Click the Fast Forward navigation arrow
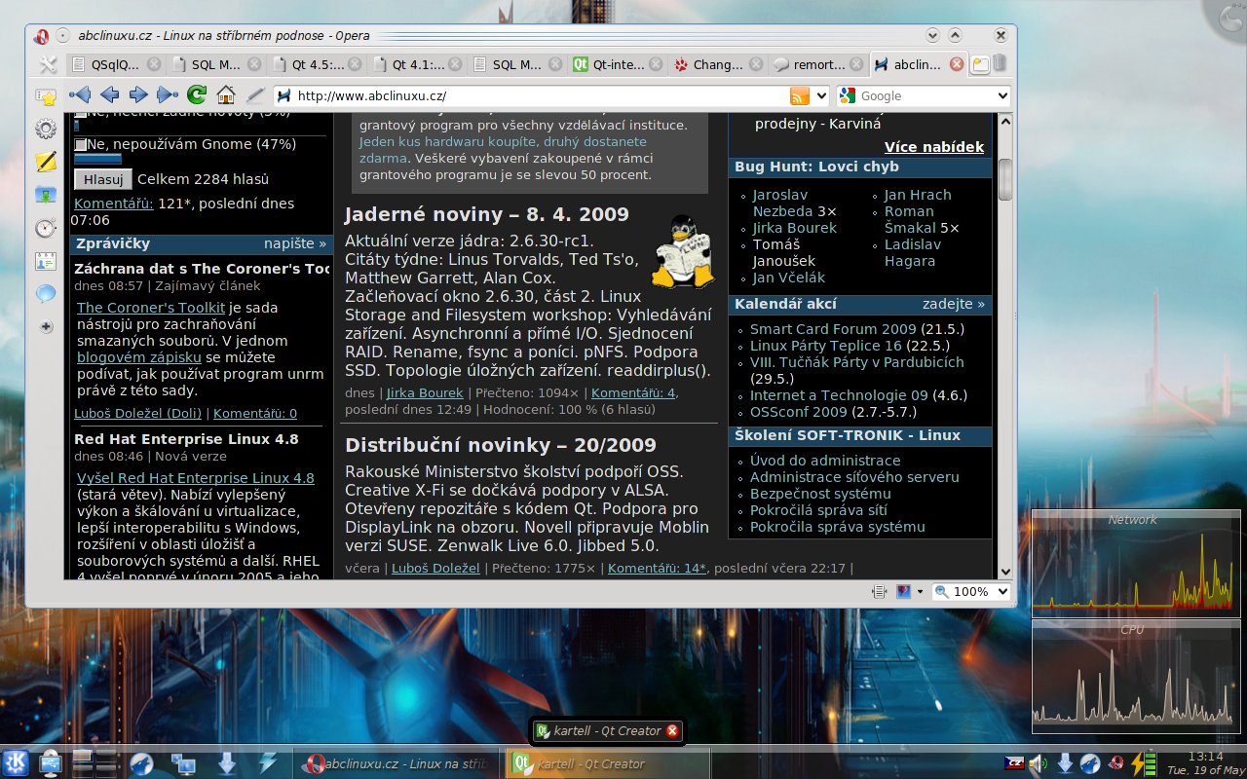The width and height of the screenshot is (1247, 779). 168,95
